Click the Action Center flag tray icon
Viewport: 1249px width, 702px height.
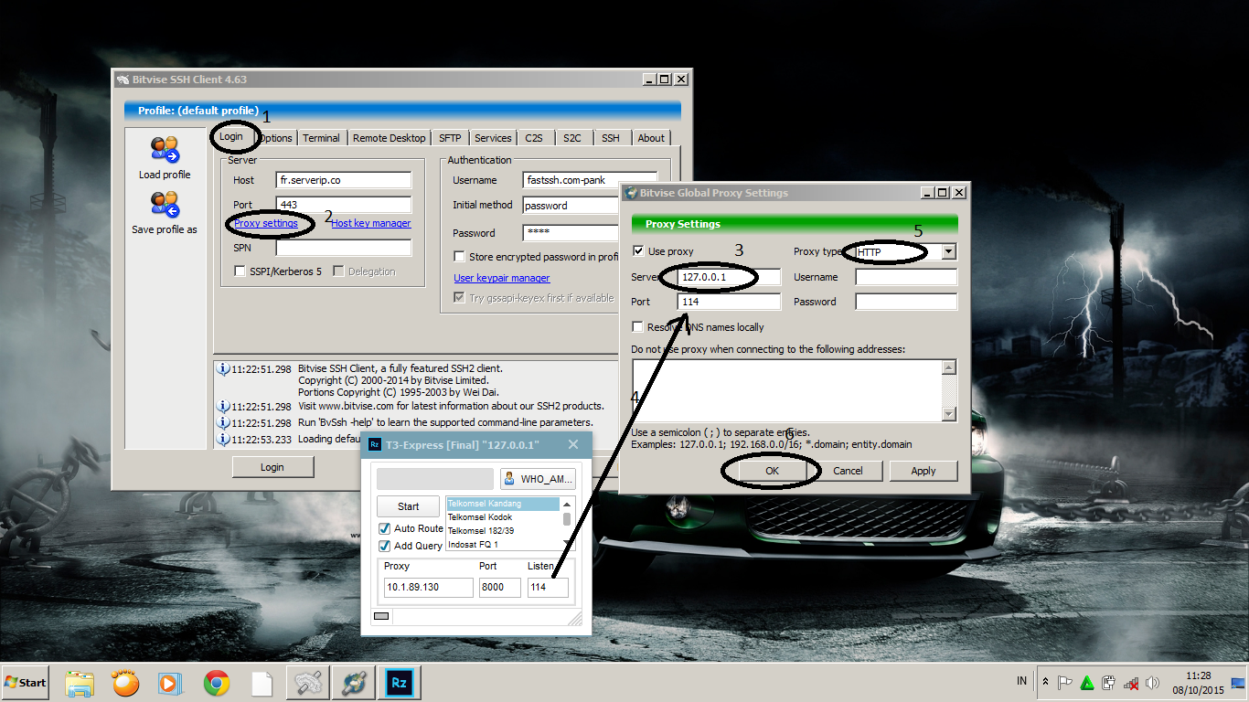[x=1065, y=682]
